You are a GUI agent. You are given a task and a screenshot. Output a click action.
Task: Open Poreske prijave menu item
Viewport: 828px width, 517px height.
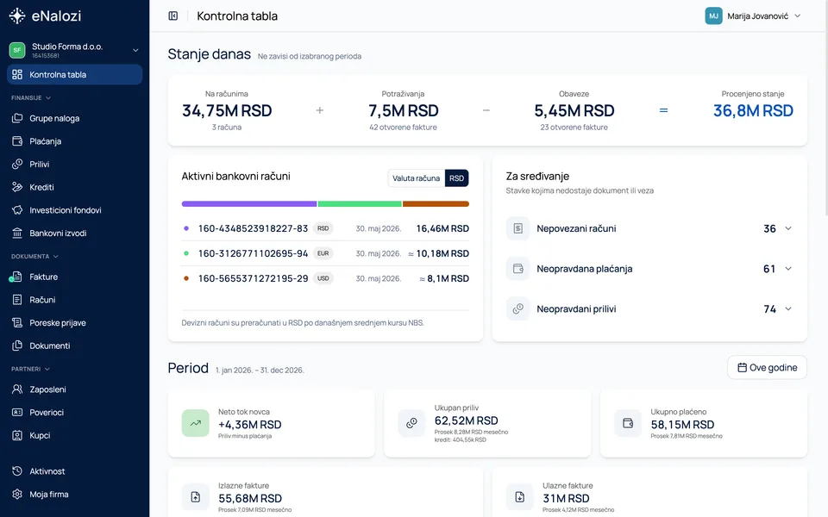[74, 322]
